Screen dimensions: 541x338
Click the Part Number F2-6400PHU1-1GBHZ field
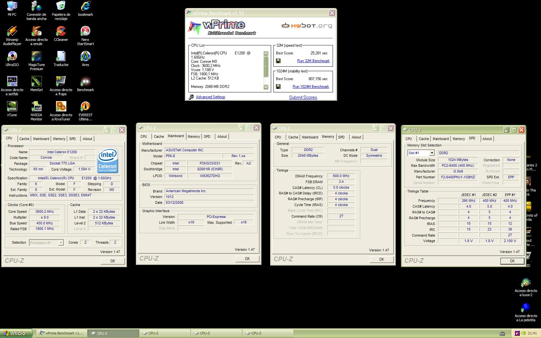(458, 177)
